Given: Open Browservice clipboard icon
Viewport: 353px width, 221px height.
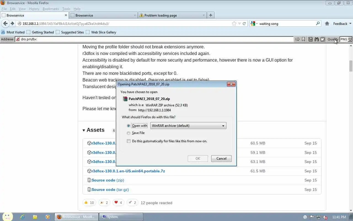Looking at the screenshot, I should pyautogui.click(x=323, y=39).
